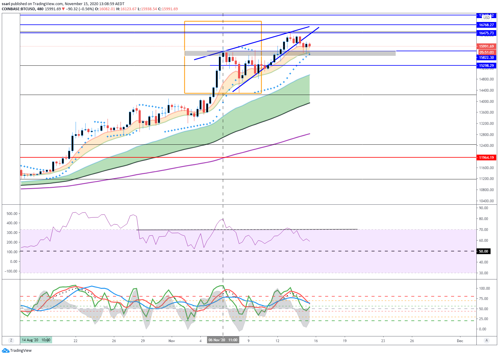The width and height of the screenshot is (499, 356).
Task: Toggle the A auto-scale button
Action: 486,340
